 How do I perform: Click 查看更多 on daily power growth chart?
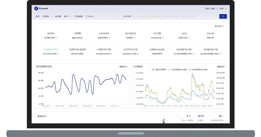pyautogui.click(x=123, y=66)
